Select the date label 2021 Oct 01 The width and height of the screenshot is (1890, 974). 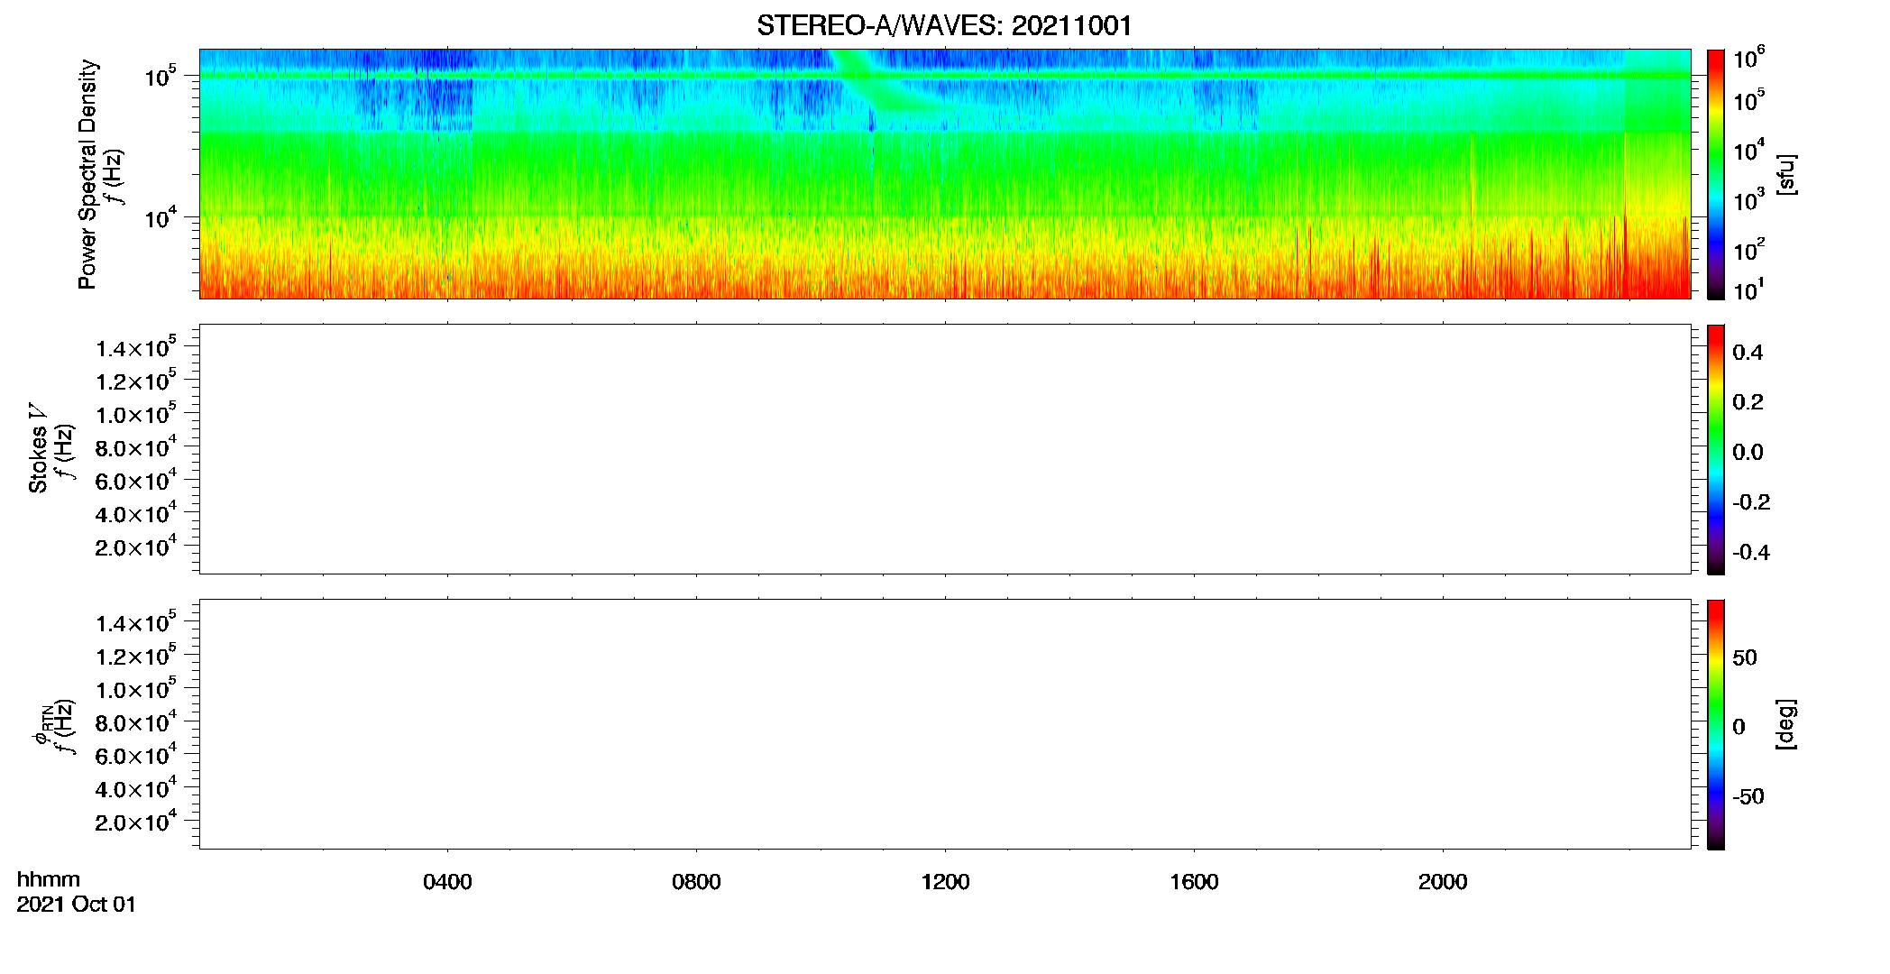77,905
